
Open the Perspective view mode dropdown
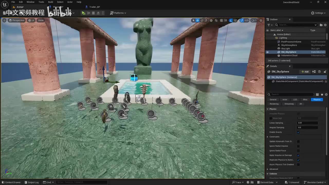point(16,20)
